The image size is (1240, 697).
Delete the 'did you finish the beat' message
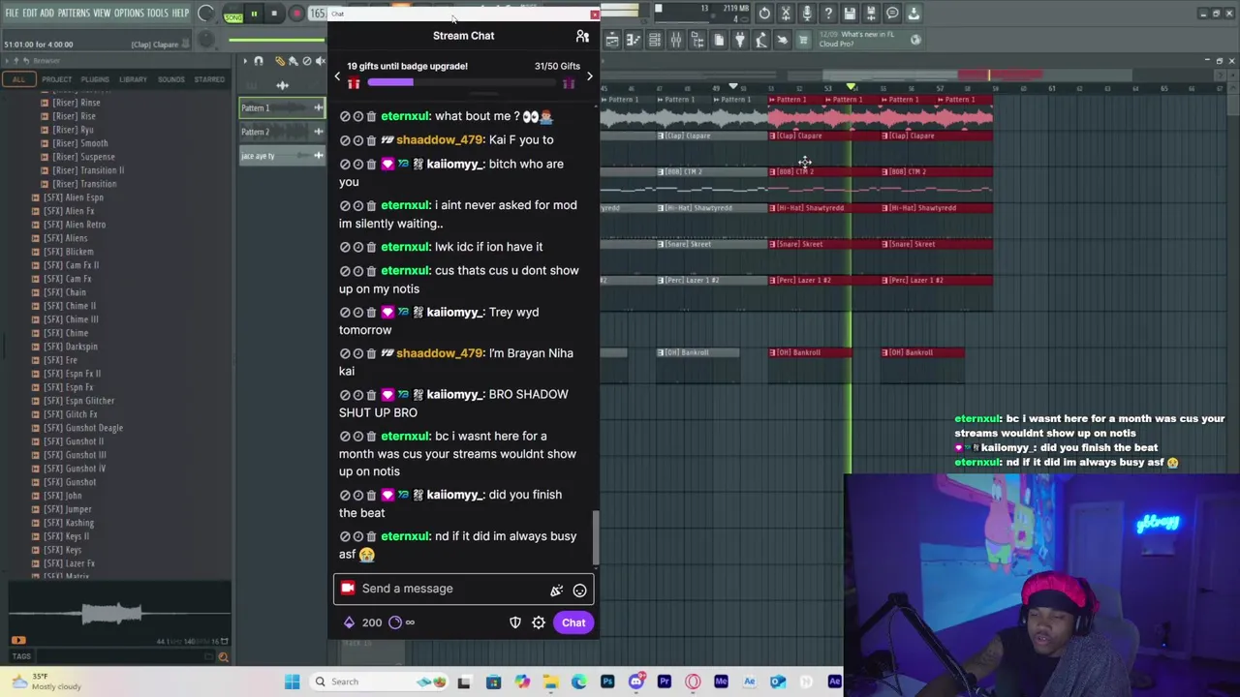pyautogui.click(x=371, y=495)
